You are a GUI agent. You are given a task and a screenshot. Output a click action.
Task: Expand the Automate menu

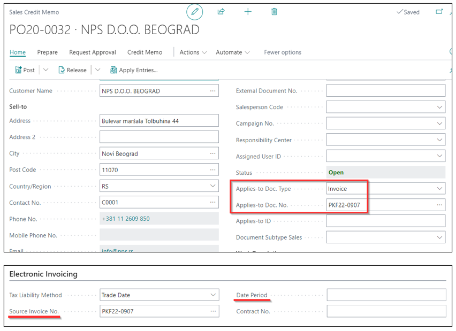tap(233, 52)
